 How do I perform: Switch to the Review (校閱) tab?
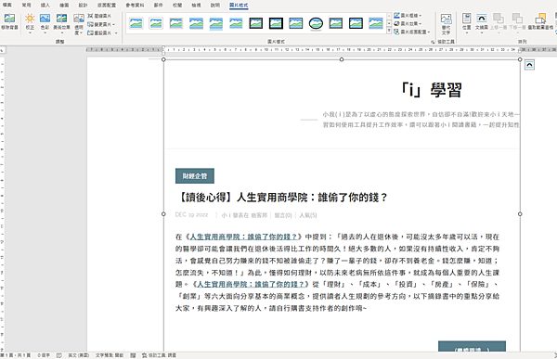177,5
